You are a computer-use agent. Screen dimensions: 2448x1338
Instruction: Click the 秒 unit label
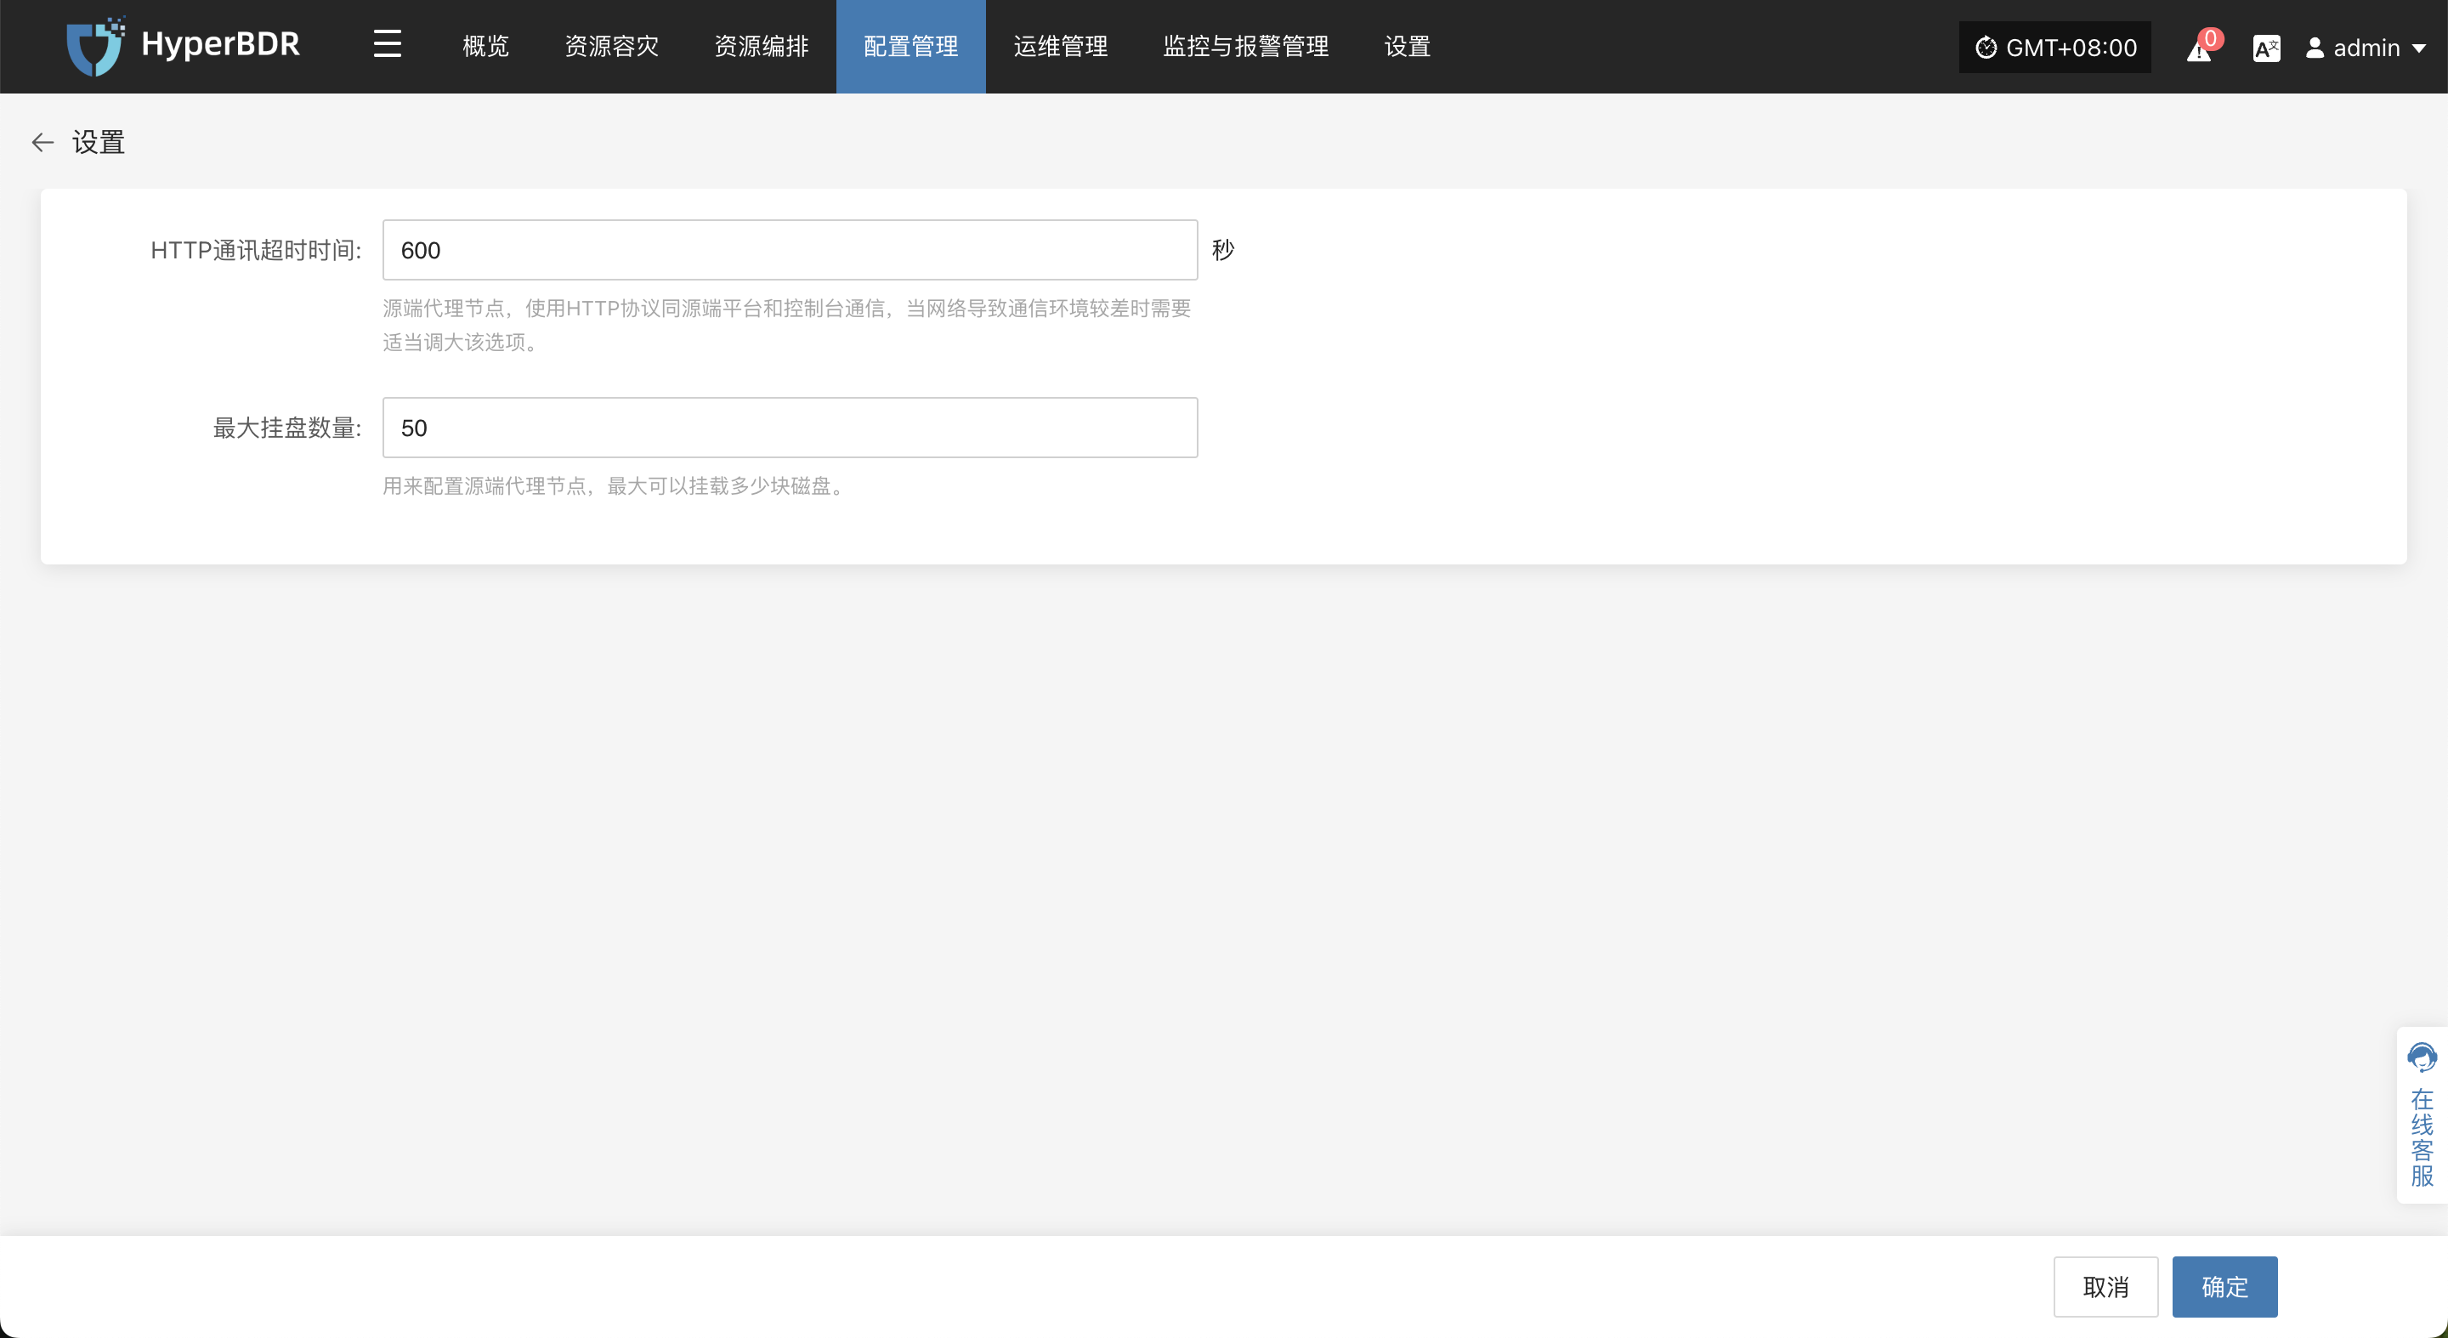pos(1223,250)
